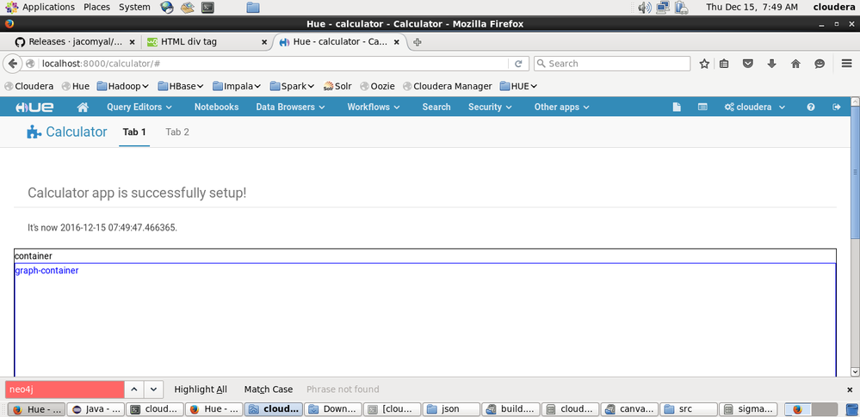Switch to Tab 1 in Calculator
Image resolution: width=860 pixels, height=417 pixels.
click(x=134, y=132)
